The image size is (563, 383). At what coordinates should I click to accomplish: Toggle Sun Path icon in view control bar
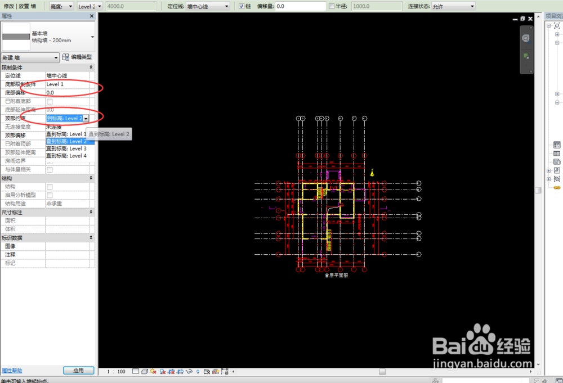click(x=153, y=372)
